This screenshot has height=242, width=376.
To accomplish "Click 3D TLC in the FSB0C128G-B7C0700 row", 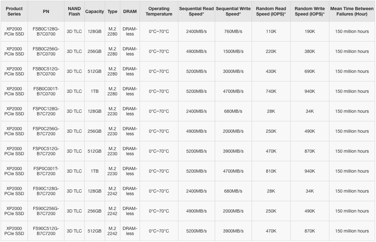I will (x=74, y=31).
